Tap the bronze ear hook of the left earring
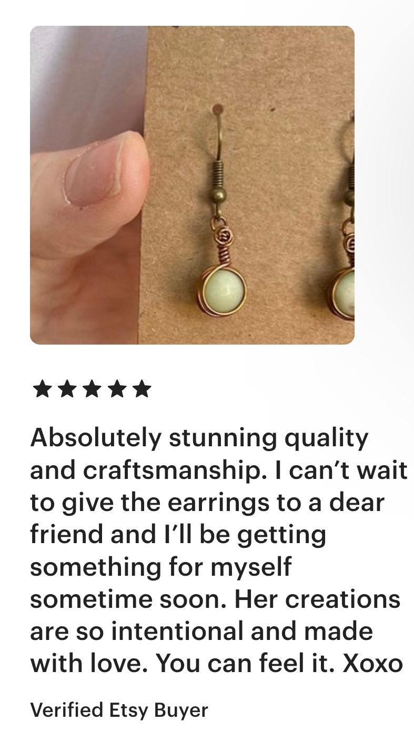 click(x=217, y=158)
